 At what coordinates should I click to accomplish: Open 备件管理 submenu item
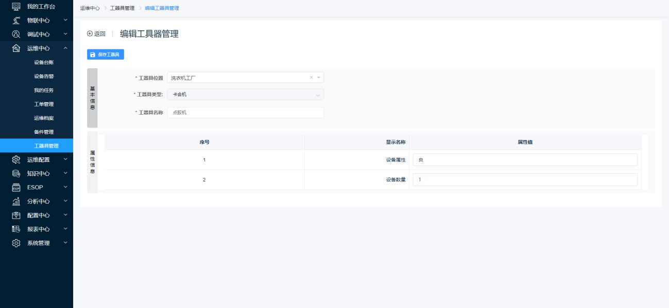(44, 132)
